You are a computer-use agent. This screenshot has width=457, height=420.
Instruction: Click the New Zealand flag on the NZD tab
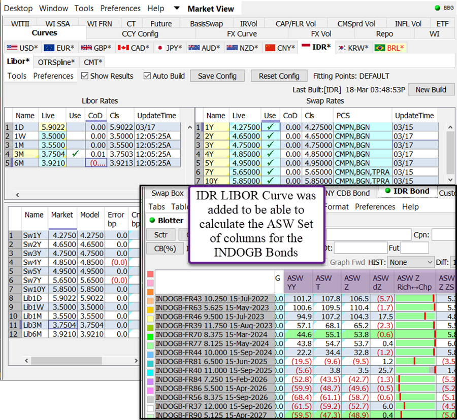(232, 48)
